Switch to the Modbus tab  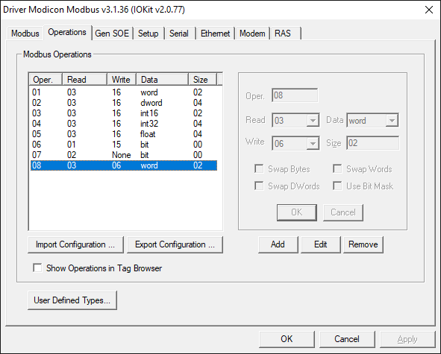[x=25, y=34]
